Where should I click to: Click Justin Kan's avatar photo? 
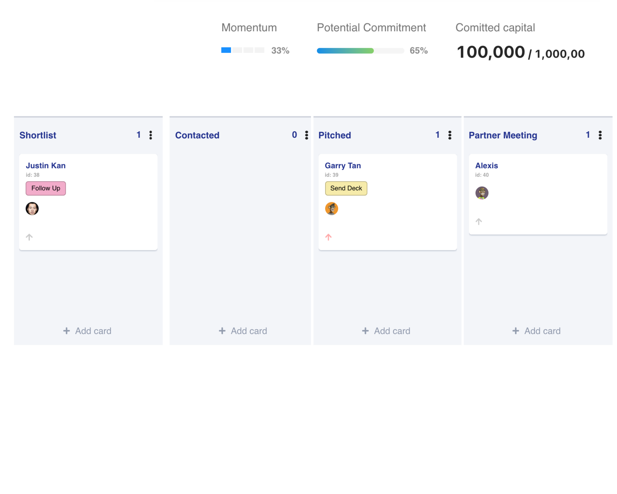pyautogui.click(x=32, y=208)
